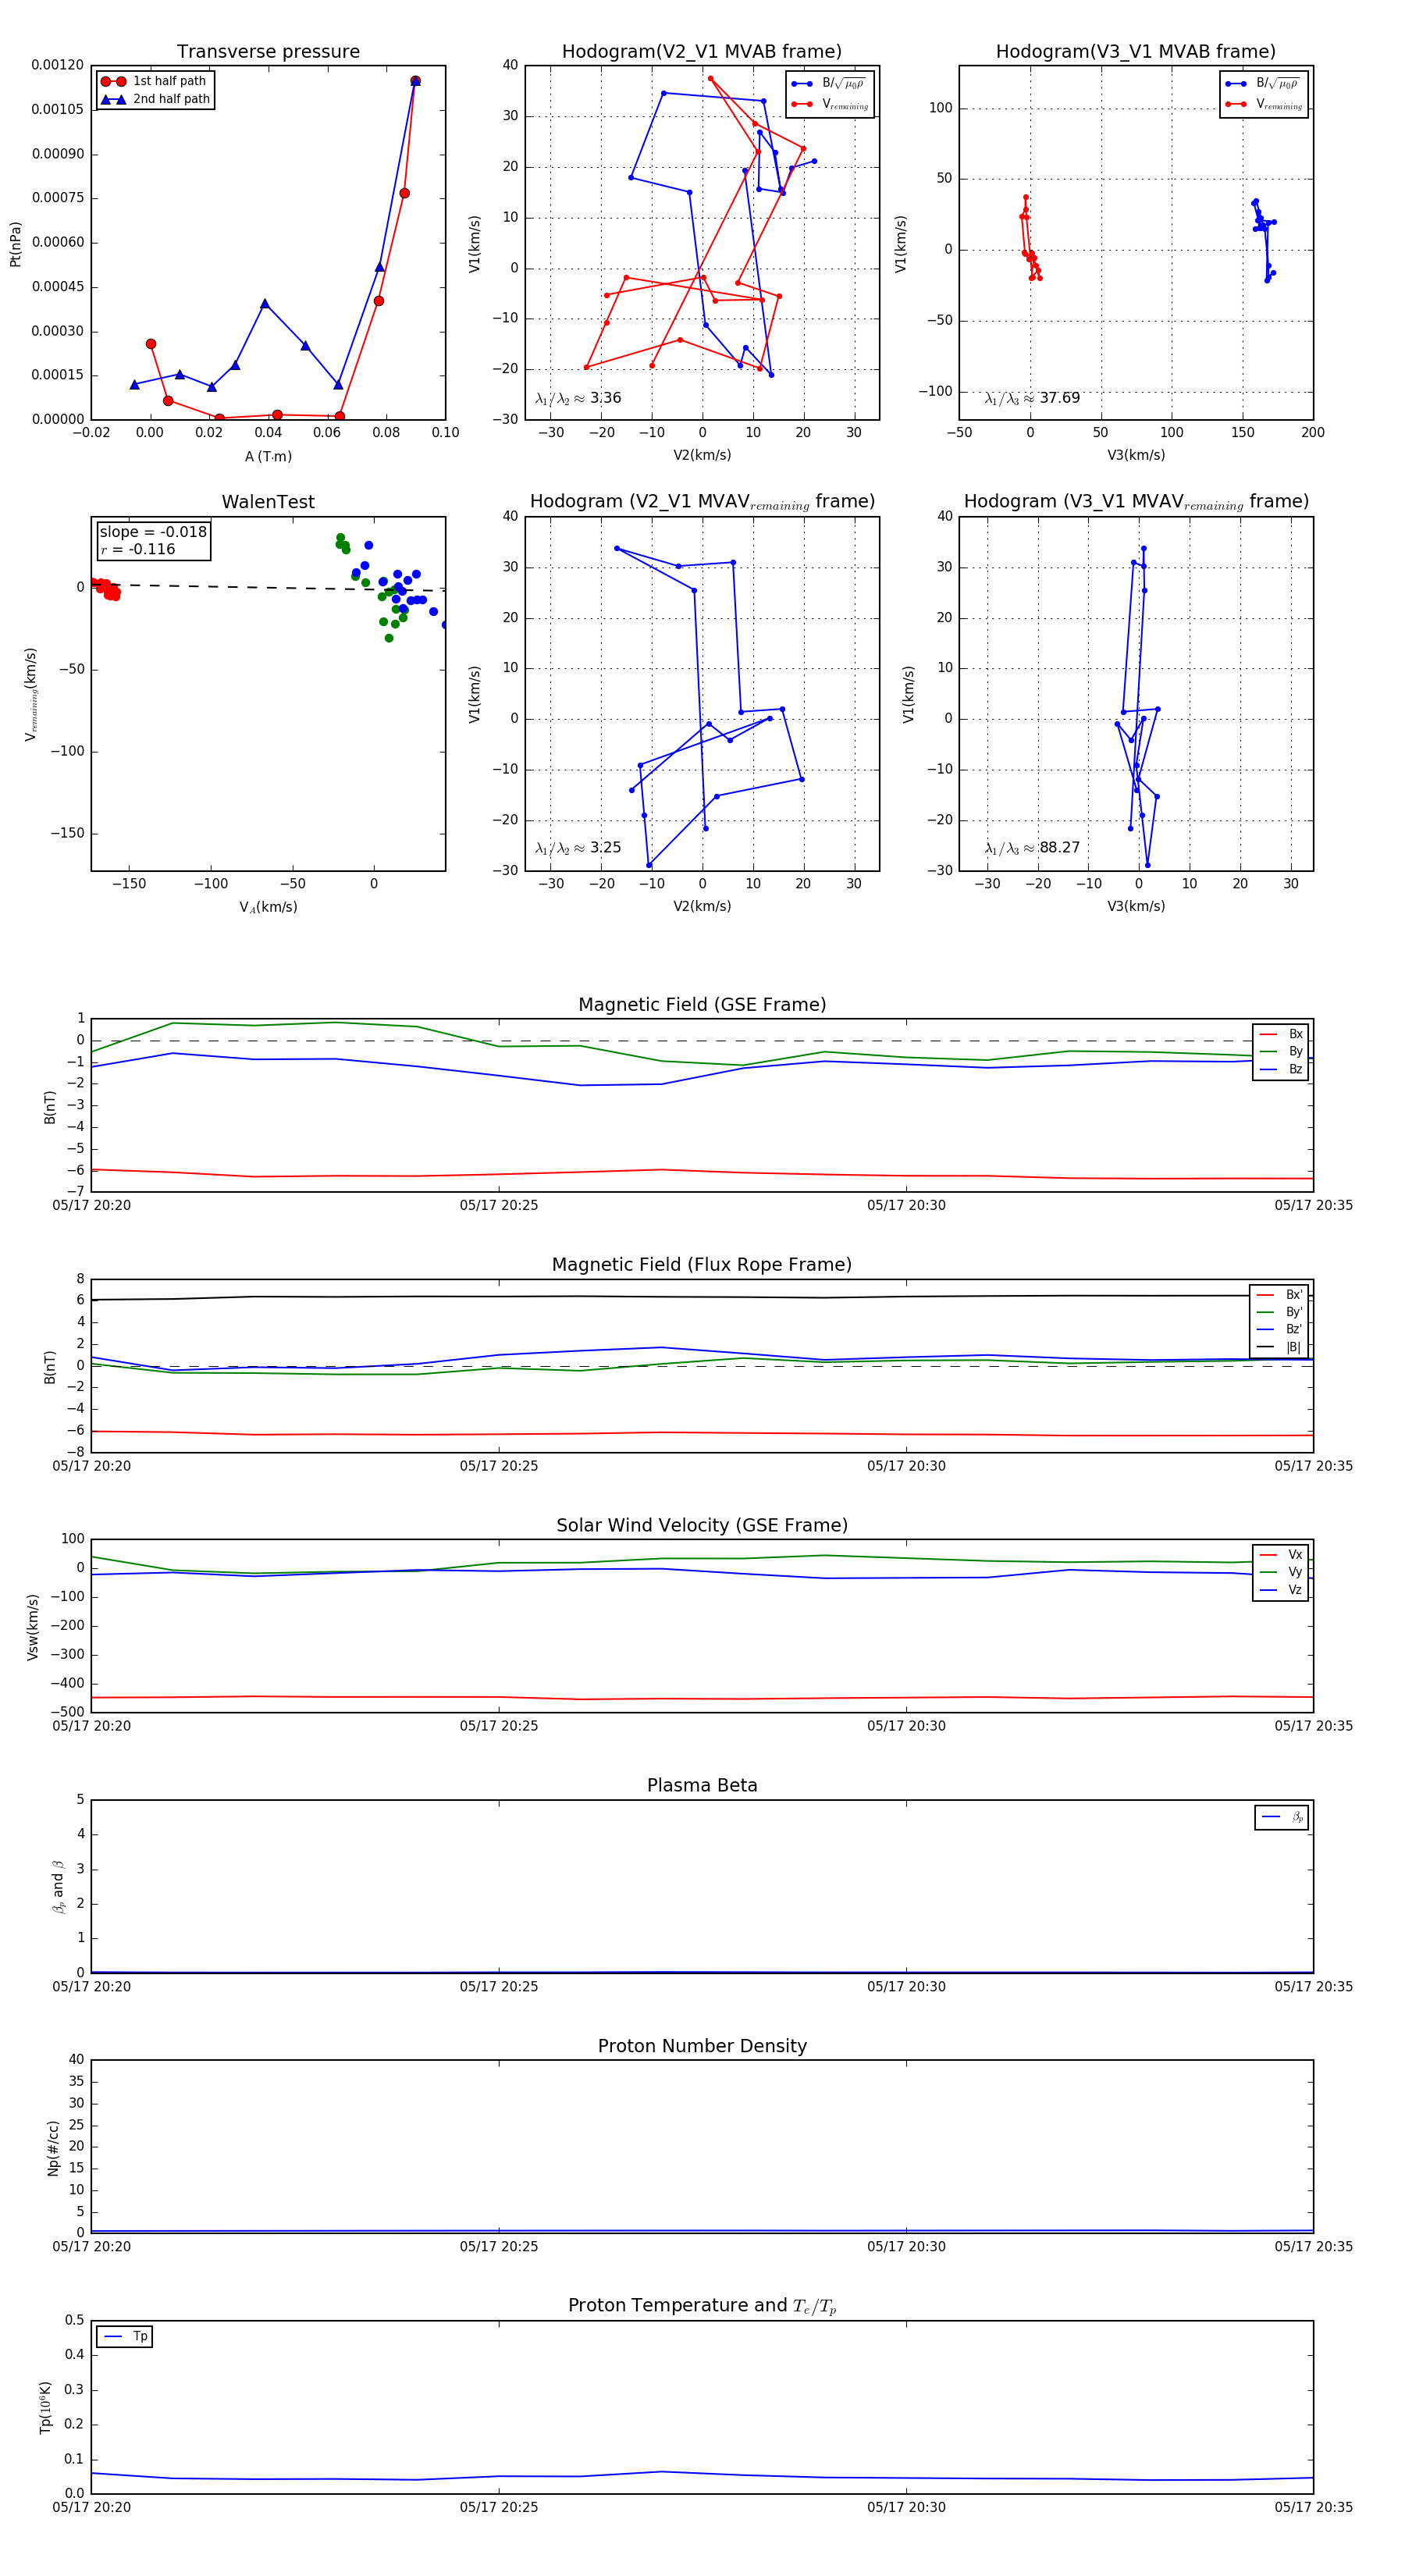Click the 'Proton Number Density' title
This screenshot has width=1405, height=2576.
click(x=702, y=2046)
